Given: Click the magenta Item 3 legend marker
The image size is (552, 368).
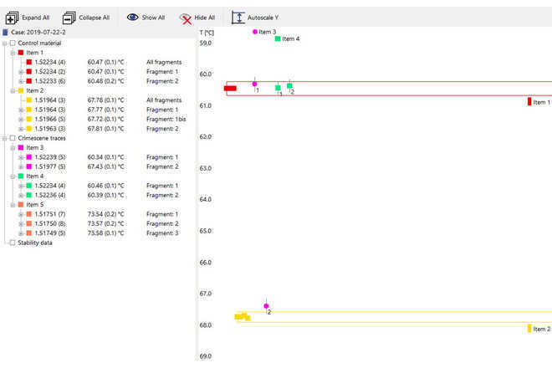Looking at the screenshot, I should click(255, 32).
